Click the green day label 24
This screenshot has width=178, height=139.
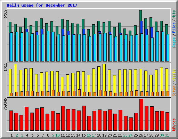pyautogui.click(x=130, y=135)
